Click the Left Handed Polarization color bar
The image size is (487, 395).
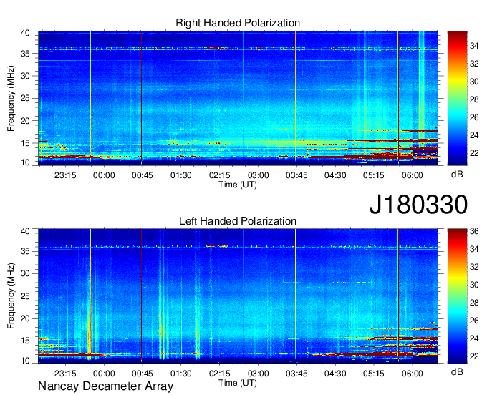coord(457,296)
